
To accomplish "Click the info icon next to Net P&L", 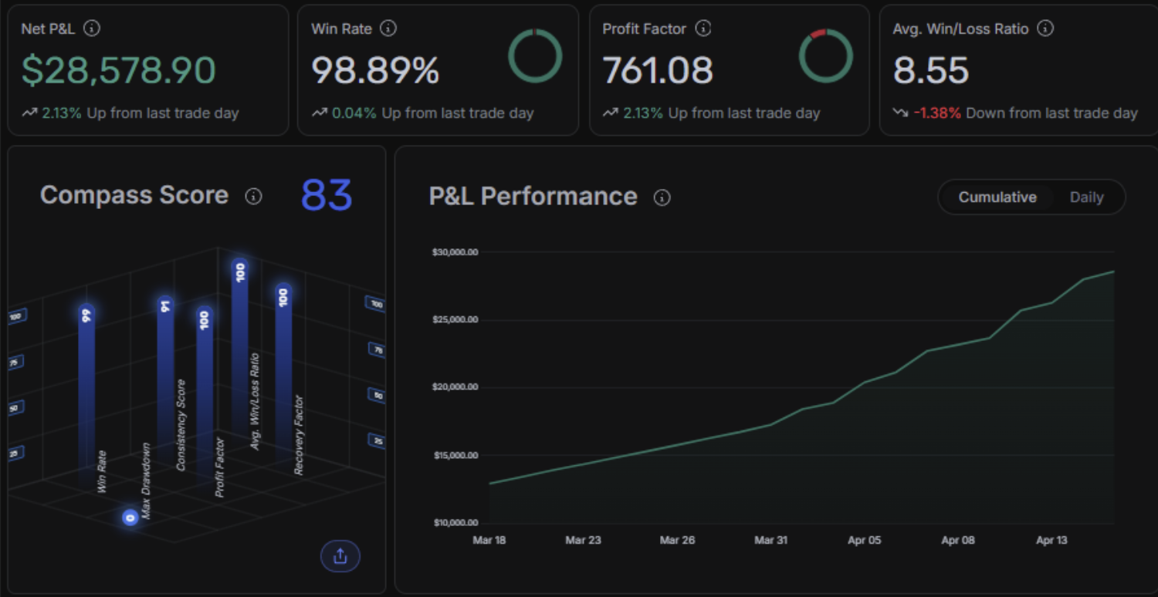I will click(x=92, y=29).
